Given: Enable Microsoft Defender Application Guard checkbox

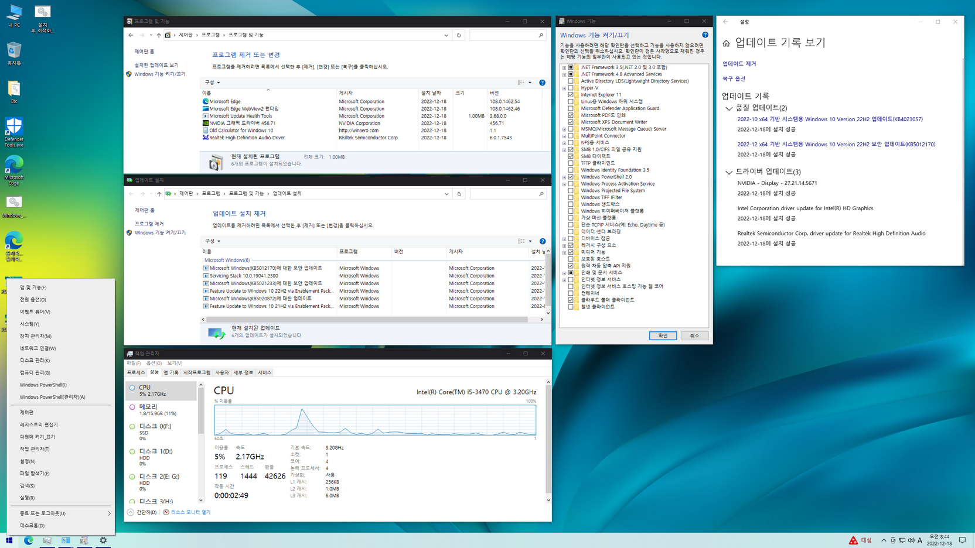Looking at the screenshot, I should click(571, 108).
